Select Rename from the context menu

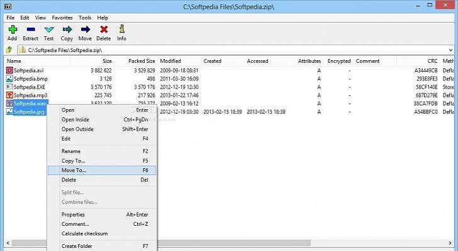pos(70,151)
